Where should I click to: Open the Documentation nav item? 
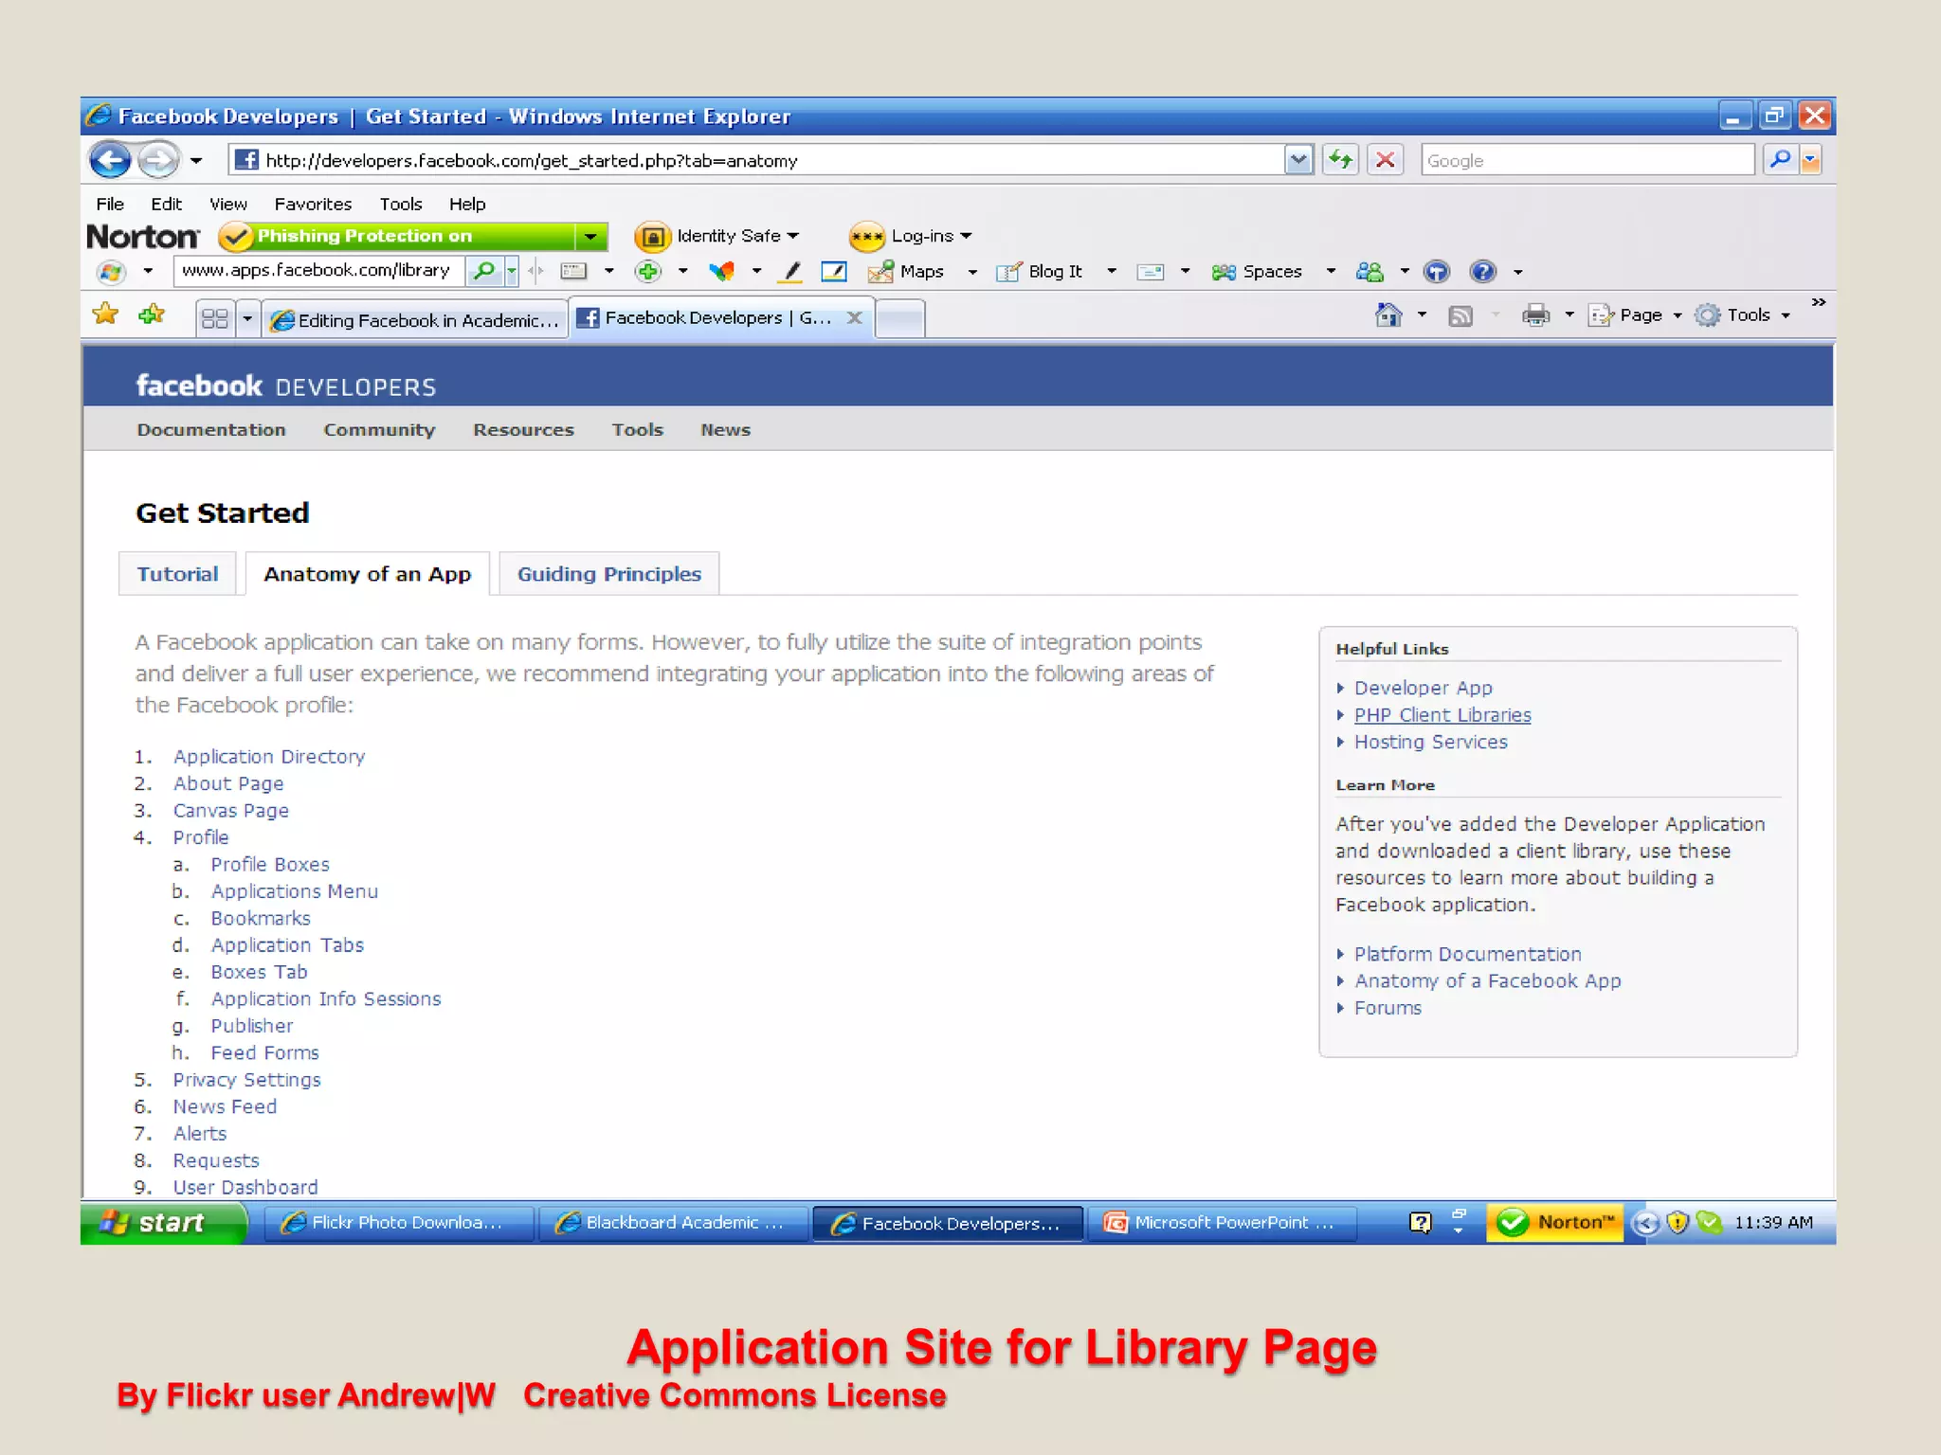coord(211,430)
